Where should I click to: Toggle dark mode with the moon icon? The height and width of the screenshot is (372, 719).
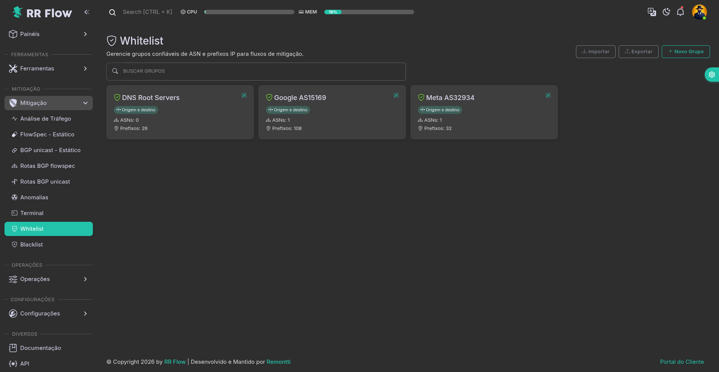pos(666,12)
